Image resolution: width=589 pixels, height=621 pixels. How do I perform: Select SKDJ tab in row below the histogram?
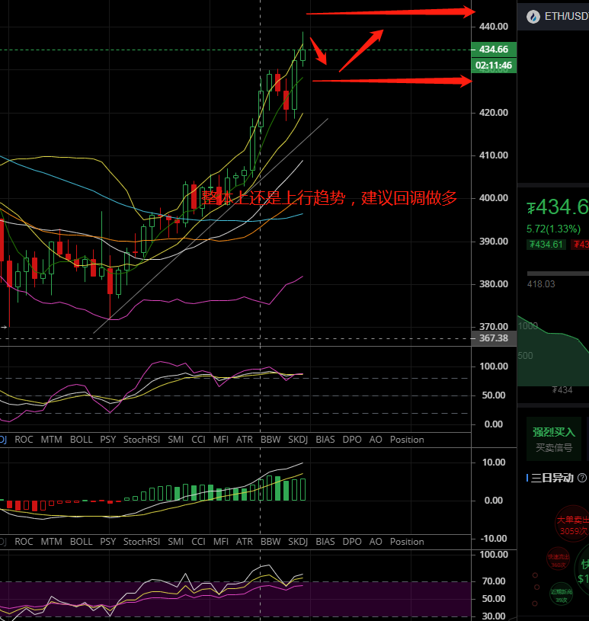[296, 542]
